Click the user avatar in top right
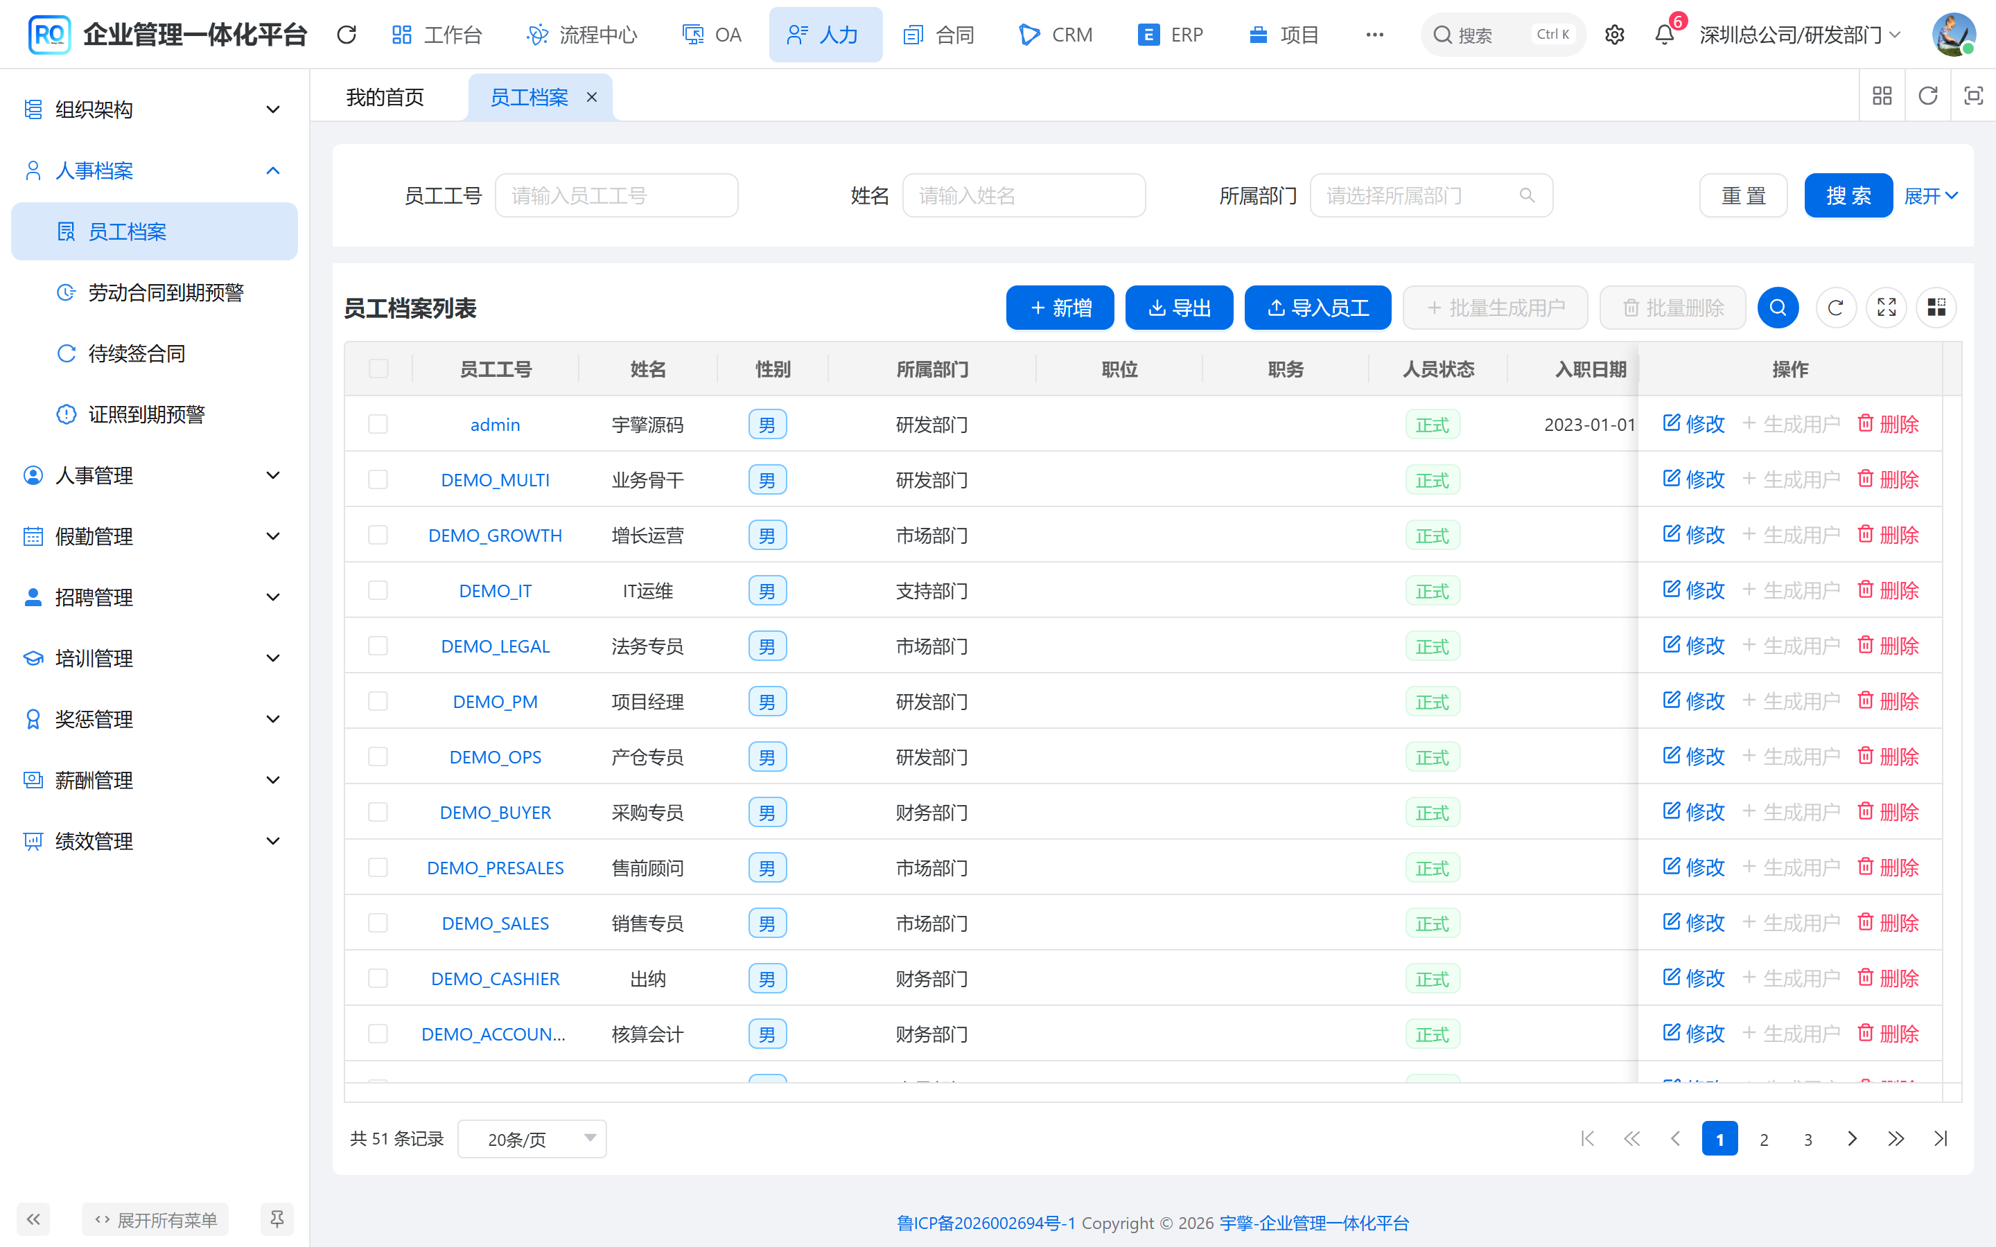The image size is (1996, 1247). pos(1953,35)
